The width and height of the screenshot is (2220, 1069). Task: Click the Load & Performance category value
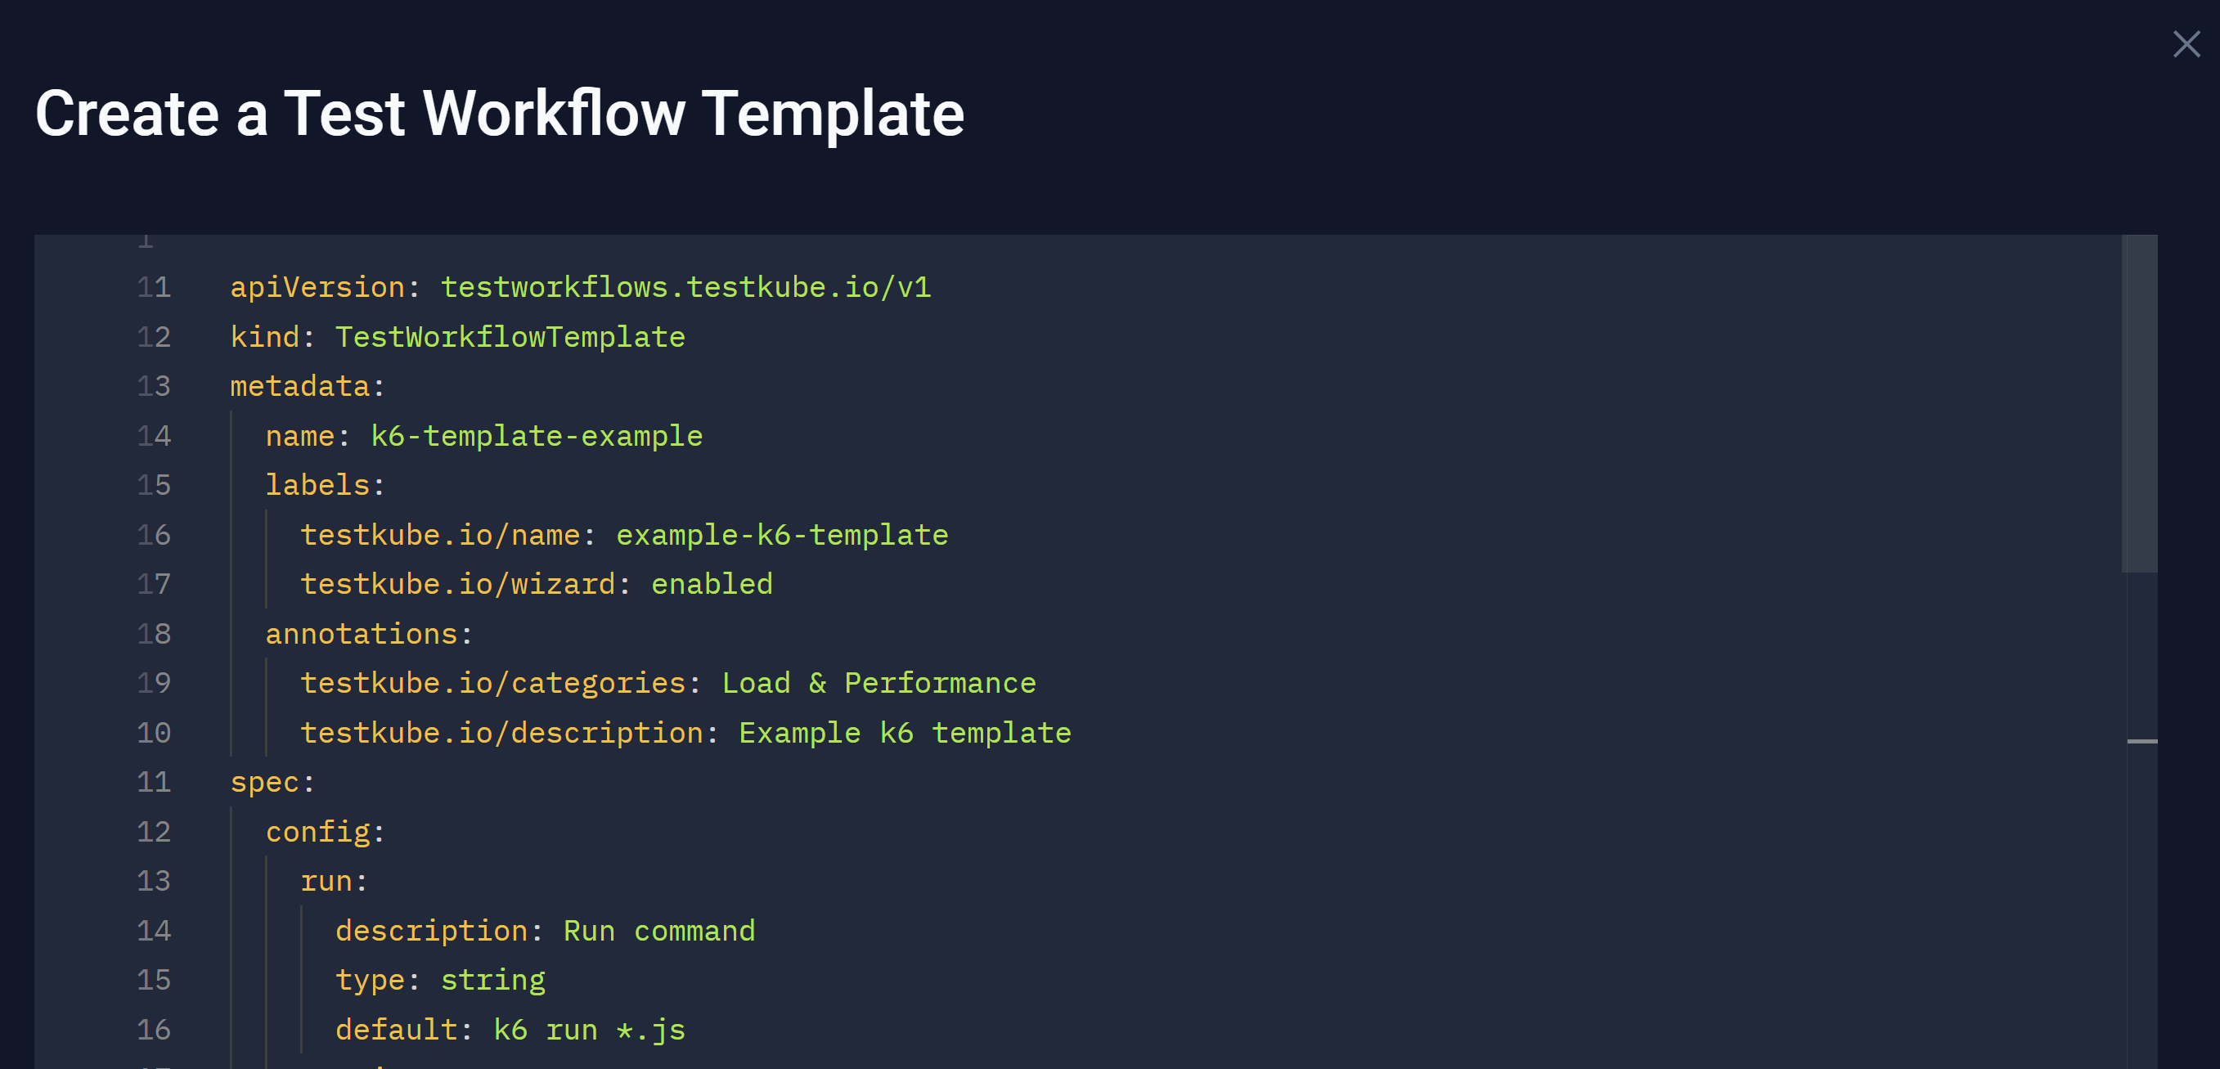pyautogui.click(x=879, y=682)
